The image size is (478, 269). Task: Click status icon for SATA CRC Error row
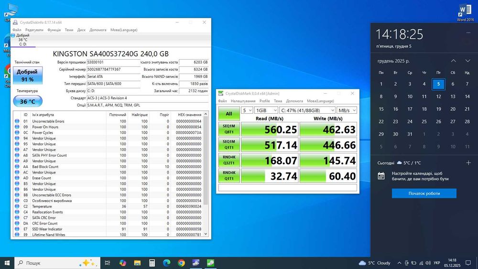point(17,218)
